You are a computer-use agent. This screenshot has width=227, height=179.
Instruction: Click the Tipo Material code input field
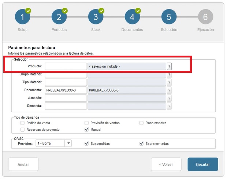click(x=66, y=82)
